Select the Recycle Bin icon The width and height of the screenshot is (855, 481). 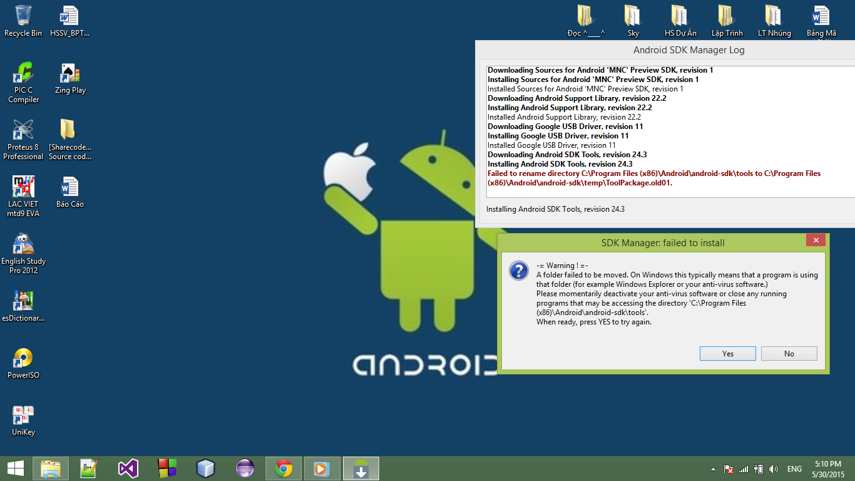coord(23,21)
